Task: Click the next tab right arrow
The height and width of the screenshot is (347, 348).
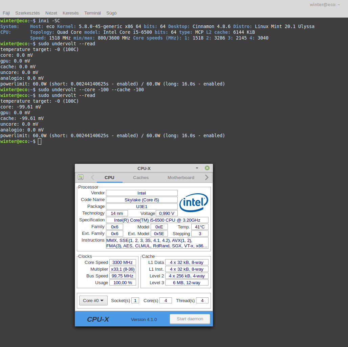Action: pos(206,177)
